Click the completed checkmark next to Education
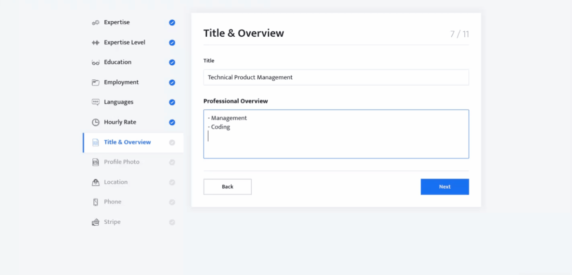Screen dimensions: 572x275 [x=172, y=62]
